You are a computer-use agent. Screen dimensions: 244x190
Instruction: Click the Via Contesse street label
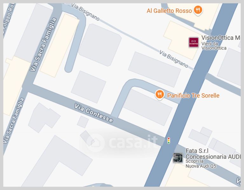pyautogui.click(x=93, y=113)
